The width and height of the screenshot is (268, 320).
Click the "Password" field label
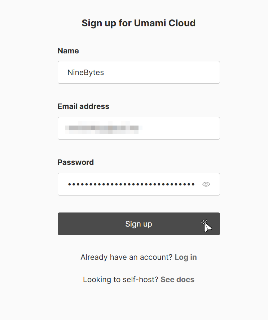[x=76, y=162]
